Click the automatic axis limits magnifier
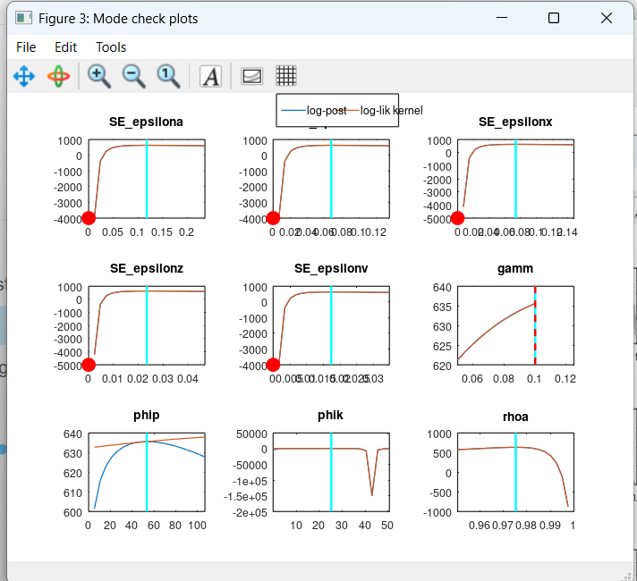The width and height of the screenshot is (637, 581). click(169, 76)
